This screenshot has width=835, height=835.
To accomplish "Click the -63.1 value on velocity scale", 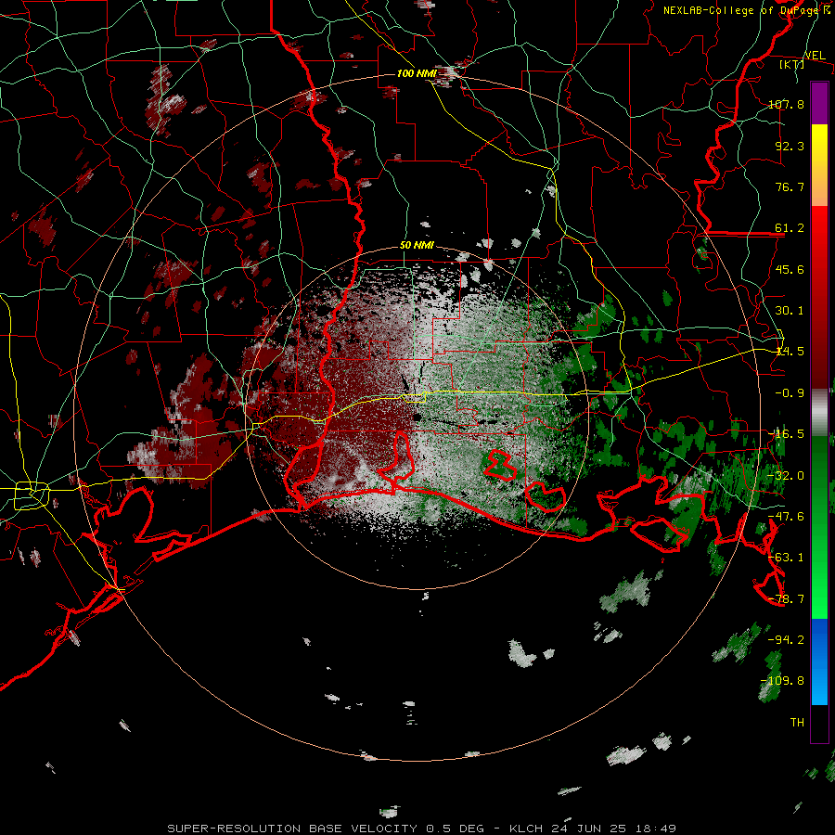I will pyautogui.click(x=786, y=558).
